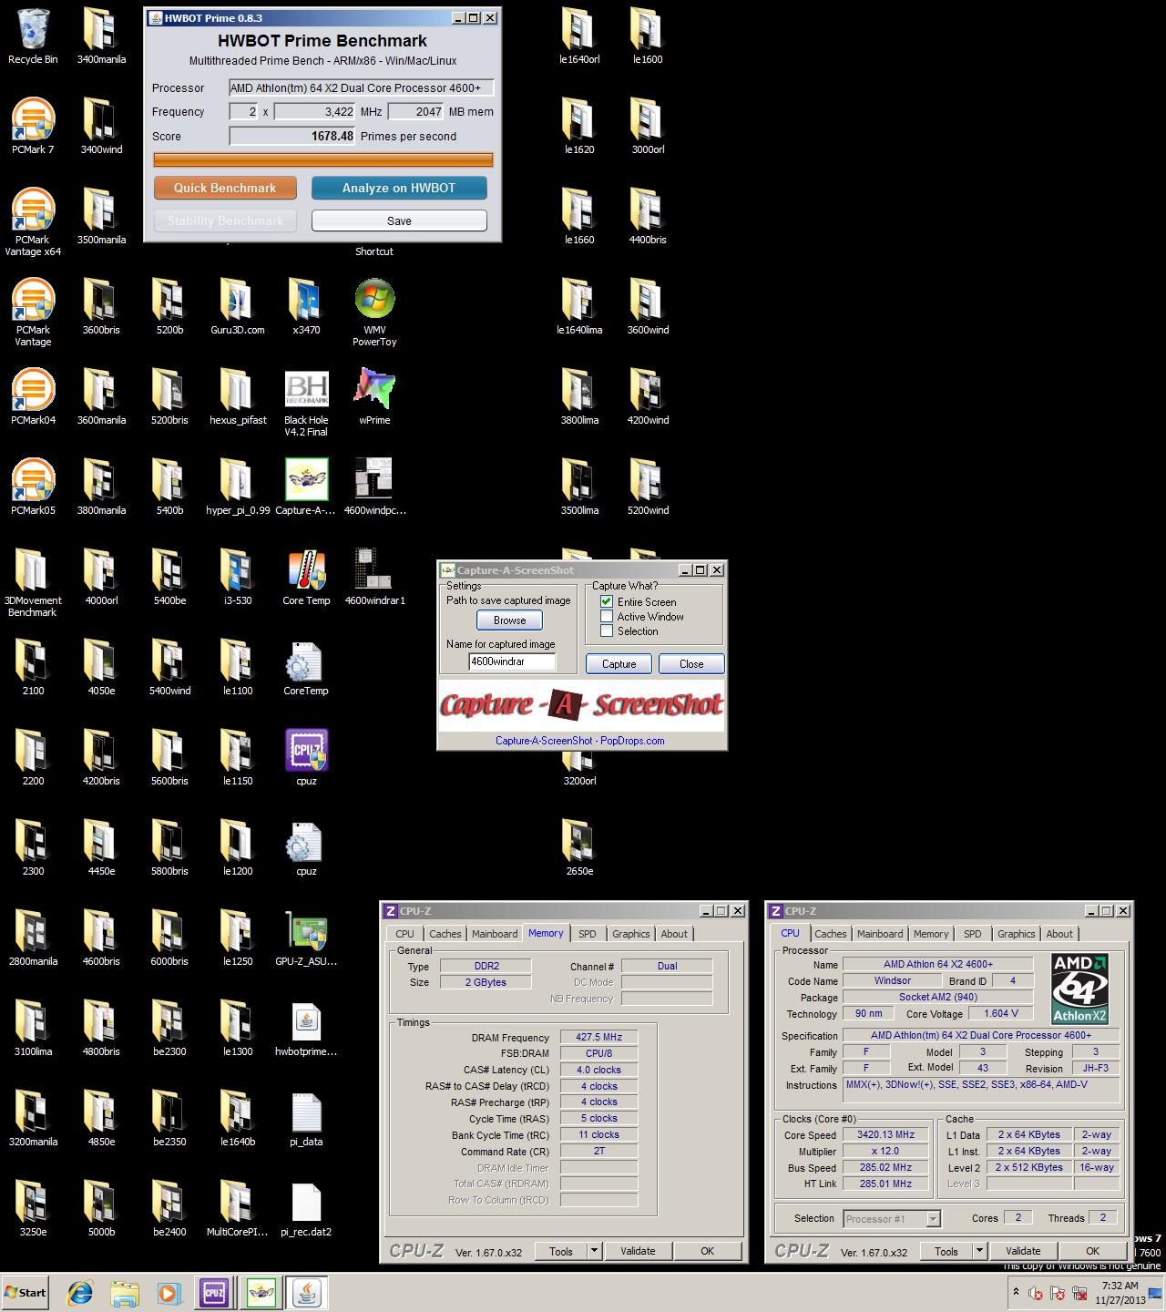Select the hexus_pifast folder icon
The image size is (1166, 1312).
[x=238, y=391]
